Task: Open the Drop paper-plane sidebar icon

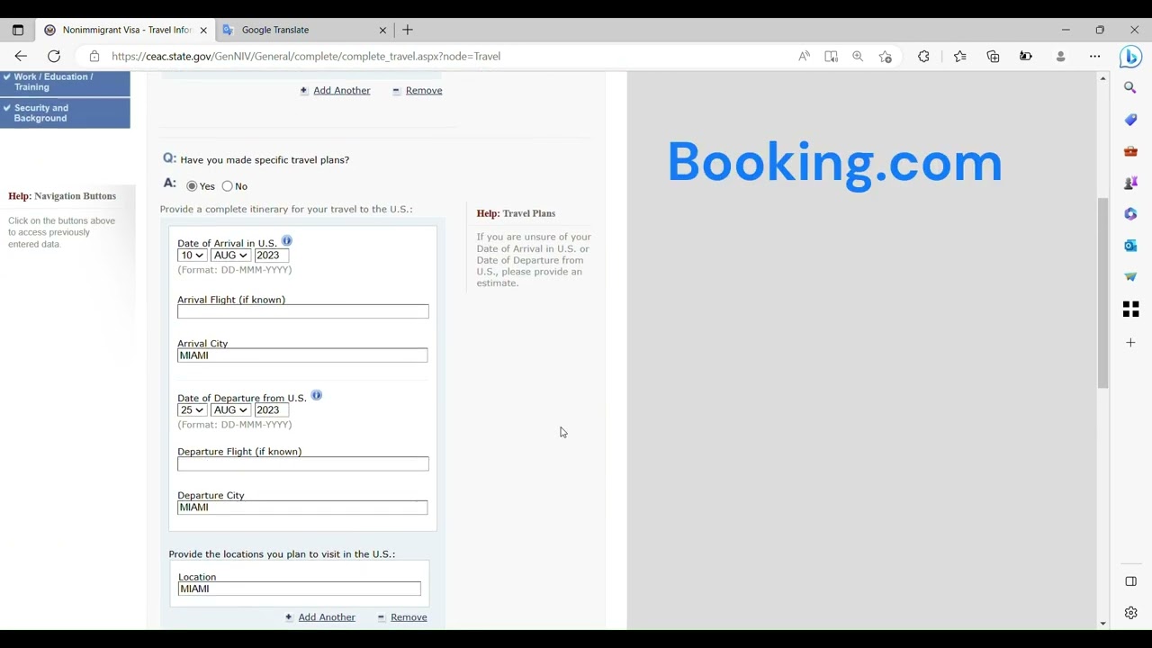Action: click(1130, 277)
